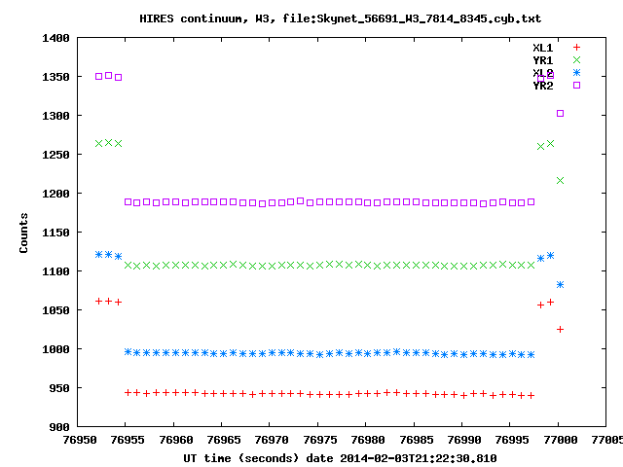623x467 pixels.
Task: Click the lone green cross point near 1215 counts
Action: [561, 181]
